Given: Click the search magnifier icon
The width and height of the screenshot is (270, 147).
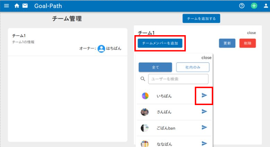Looking at the screenshot, I should click(x=143, y=79).
